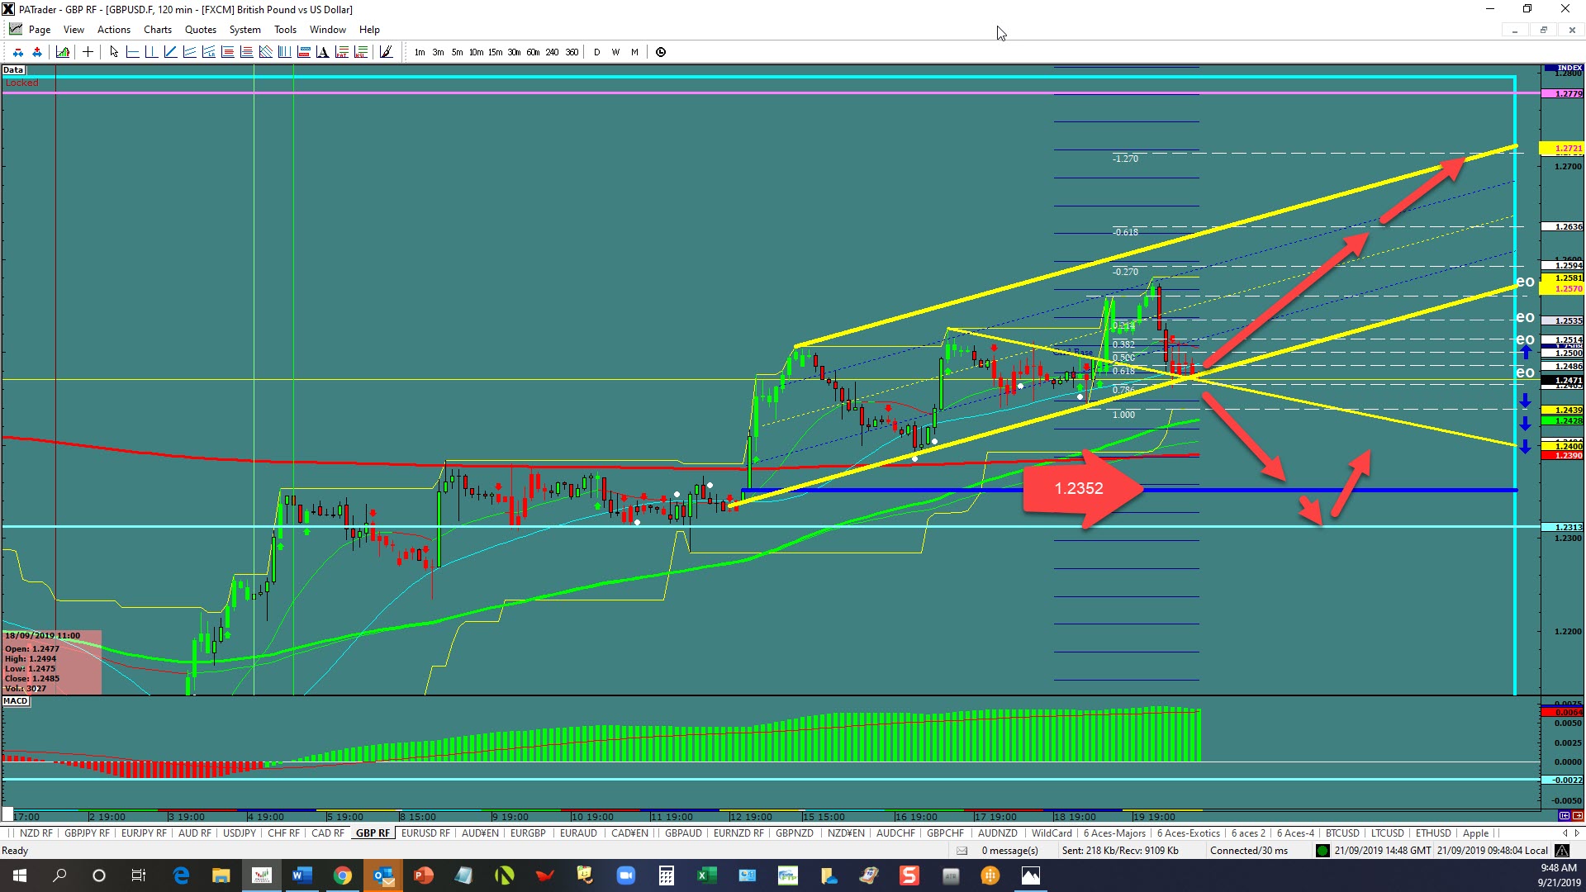Switch to the ETHUSD tab
The image size is (1586, 892).
pos(1433,833)
